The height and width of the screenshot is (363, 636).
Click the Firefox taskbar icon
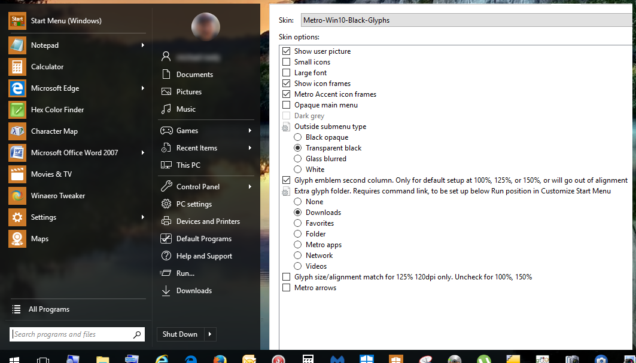click(220, 359)
